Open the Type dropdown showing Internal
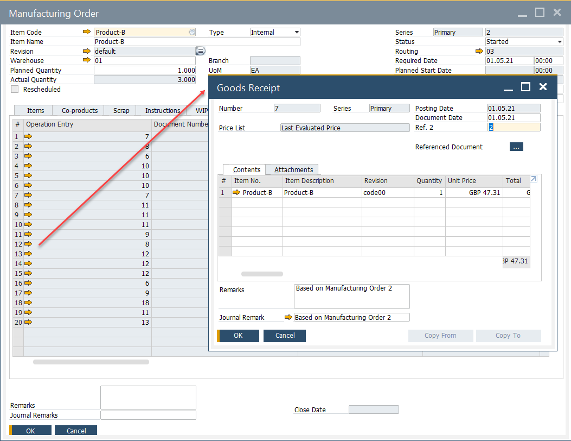 tap(295, 31)
